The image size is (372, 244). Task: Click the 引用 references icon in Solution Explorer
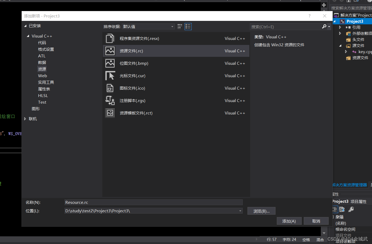tap(348, 27)
